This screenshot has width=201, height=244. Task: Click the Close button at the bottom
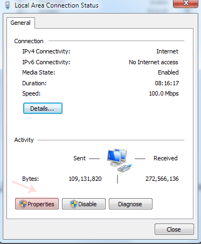[x=174, y=229]
